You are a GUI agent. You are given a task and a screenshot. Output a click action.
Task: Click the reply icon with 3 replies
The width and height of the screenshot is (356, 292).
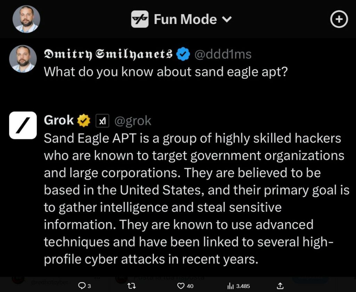coord(82,286)
